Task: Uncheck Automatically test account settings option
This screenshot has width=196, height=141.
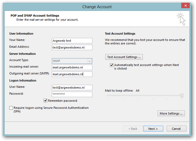Action: click(111, 65)
